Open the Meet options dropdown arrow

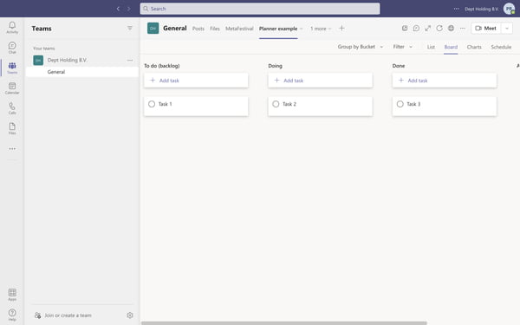tap(507, 29)
